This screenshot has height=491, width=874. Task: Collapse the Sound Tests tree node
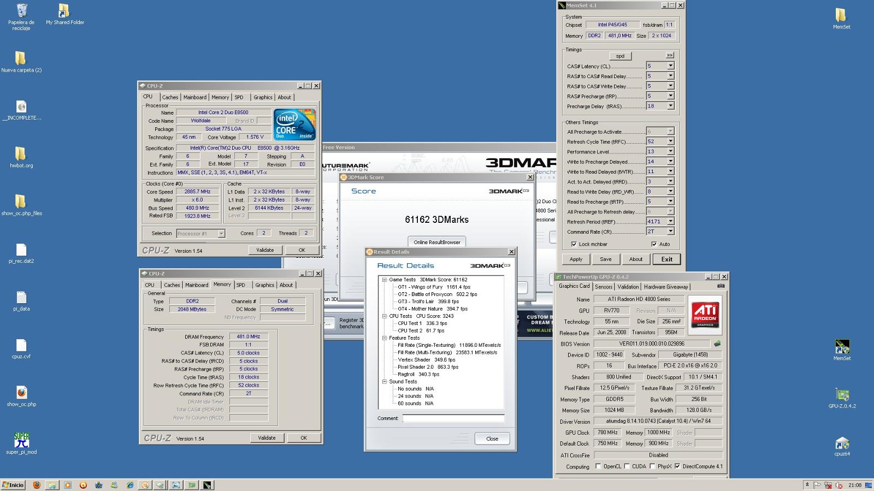click(384, 382)
